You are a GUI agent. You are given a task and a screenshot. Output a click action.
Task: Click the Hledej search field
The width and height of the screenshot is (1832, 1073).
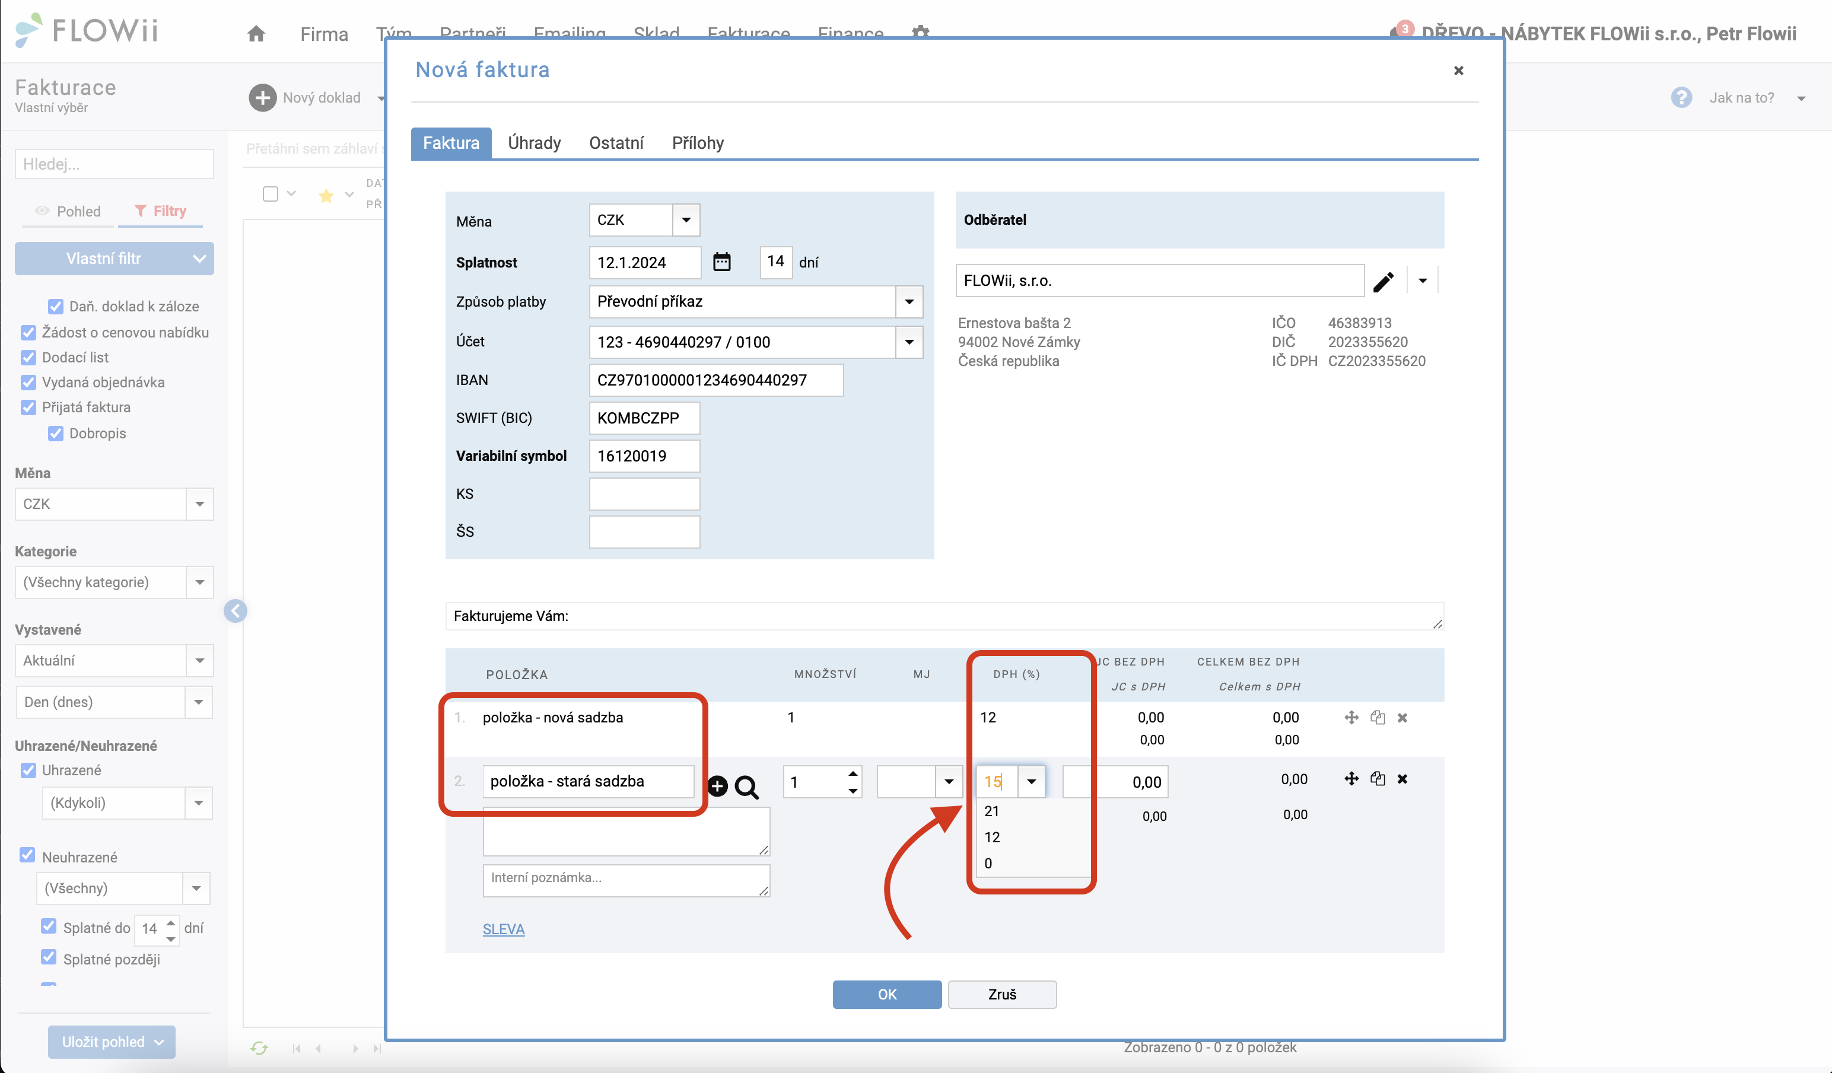pyautogui.click(x=114, y=164)
